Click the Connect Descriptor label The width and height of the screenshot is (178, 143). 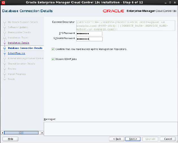point(64,22)
